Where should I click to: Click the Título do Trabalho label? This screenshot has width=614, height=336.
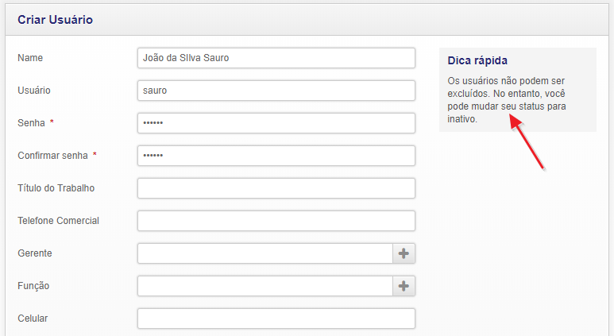tap(56, 188)
